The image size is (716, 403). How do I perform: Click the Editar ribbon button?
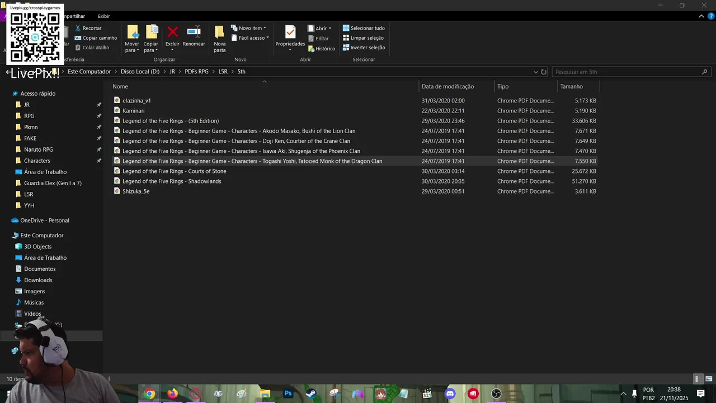click(318, 39)
